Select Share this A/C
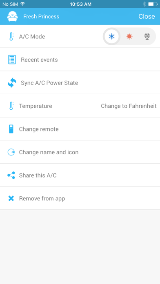Viewport: 160px width, 284px height. click(x=80, y=175)
